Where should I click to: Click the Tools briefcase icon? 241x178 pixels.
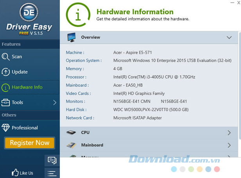pyautogui.click(x=5, y=102)
